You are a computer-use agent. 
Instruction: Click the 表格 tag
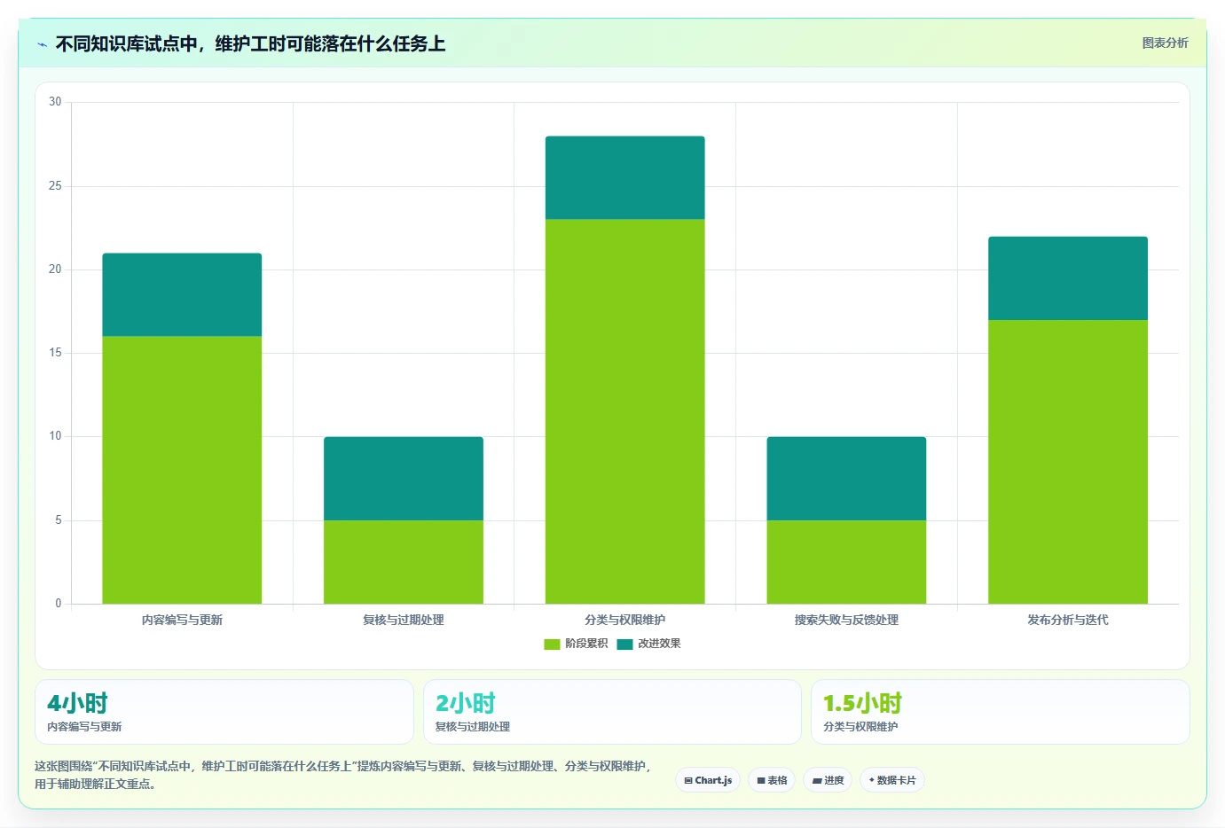772,780
